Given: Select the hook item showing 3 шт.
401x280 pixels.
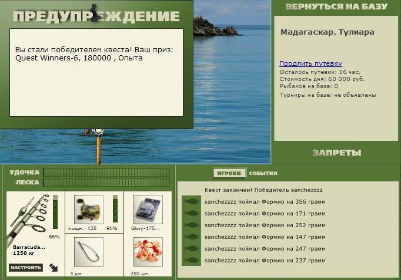Looking at the screenshot, I should pos(88,252).
